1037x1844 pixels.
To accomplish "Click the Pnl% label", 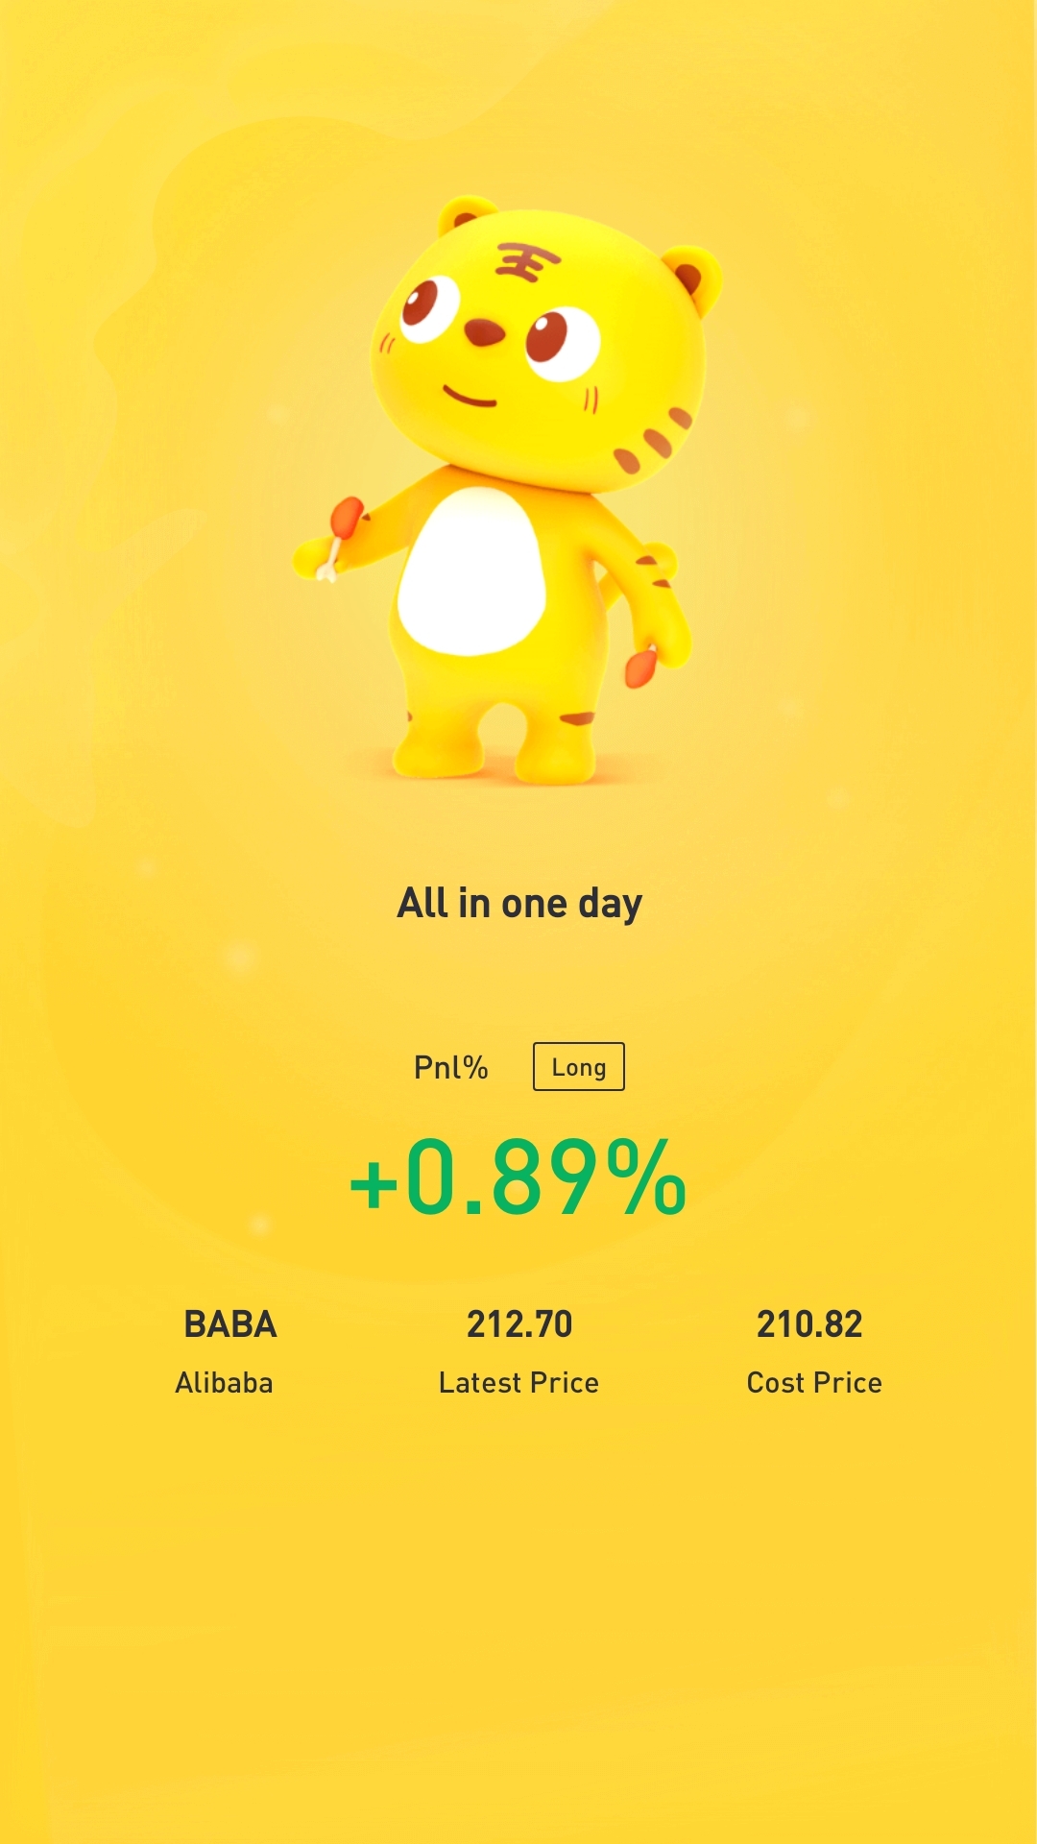I will [450, 1067].
